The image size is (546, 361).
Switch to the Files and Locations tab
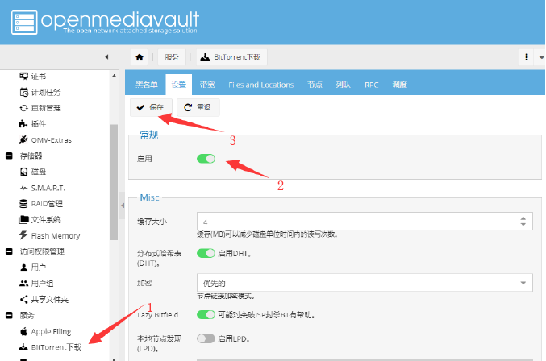coord(260,85)
